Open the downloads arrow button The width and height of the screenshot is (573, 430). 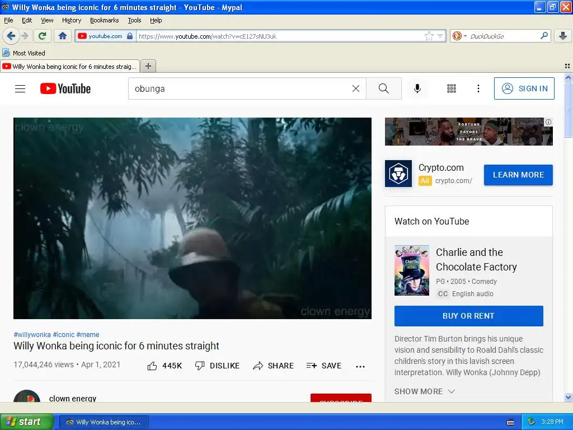coord(563,36)
